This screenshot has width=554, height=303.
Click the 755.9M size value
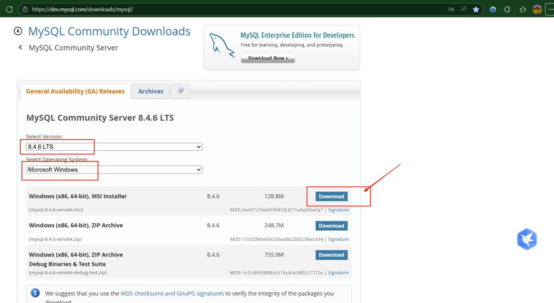pyautogui.click(x=274, y=255)
